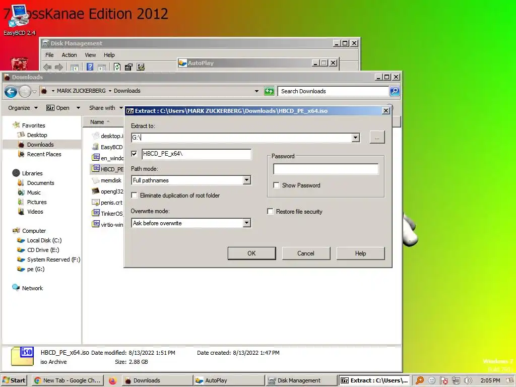
Task: Open address bar history dropdown
Action: point(256,91)
